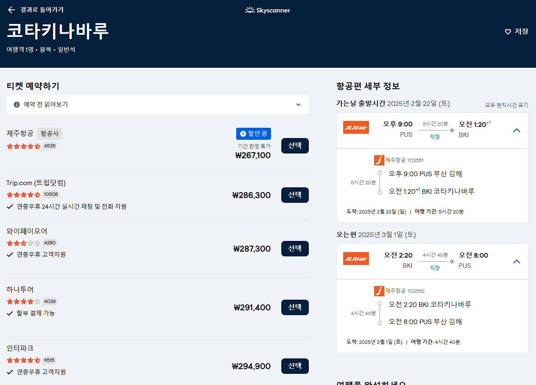Collapse the outbound flight details chevron
The height and width of the screenshot is (385, 536).
pyautogui.click(x=517, y=130)
